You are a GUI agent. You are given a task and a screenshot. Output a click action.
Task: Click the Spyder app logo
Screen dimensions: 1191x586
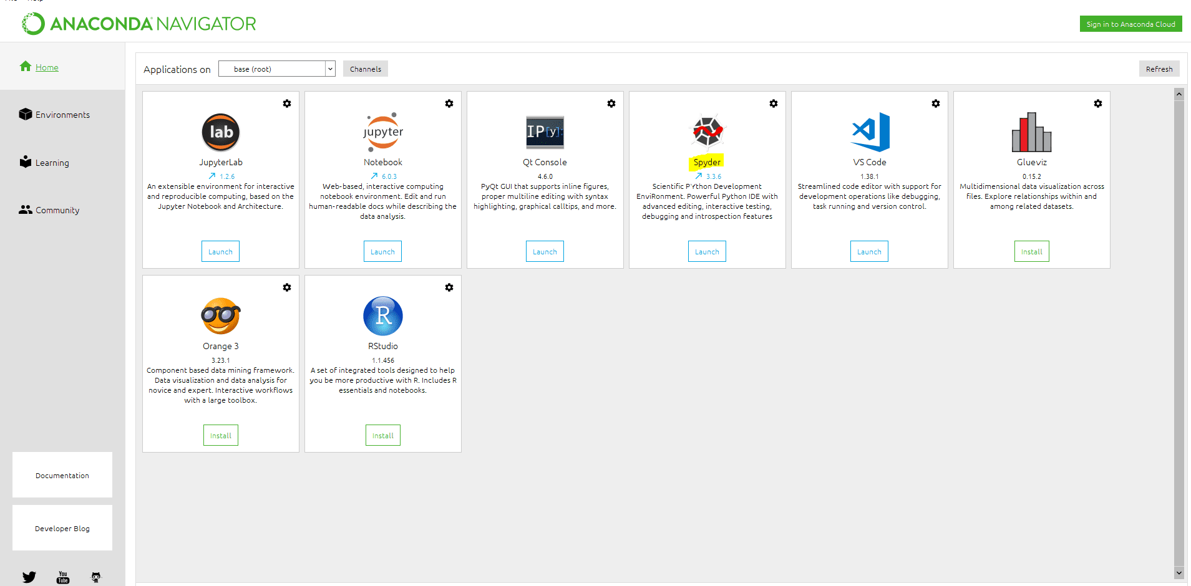point(707,132)
